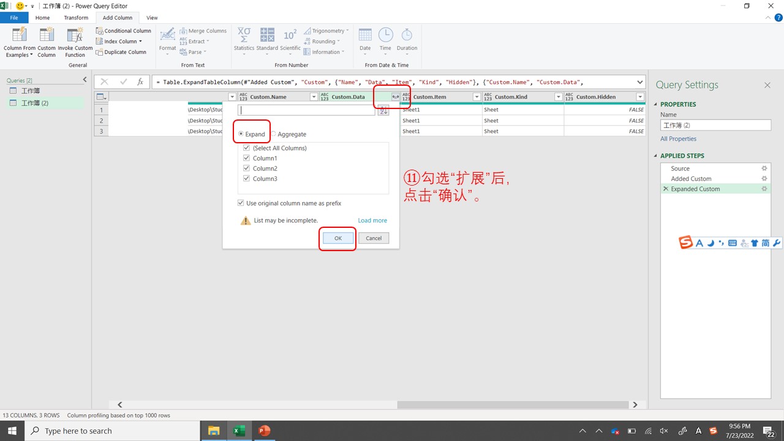Click the query Name field
Screen dimensions: 784x441
715,125
